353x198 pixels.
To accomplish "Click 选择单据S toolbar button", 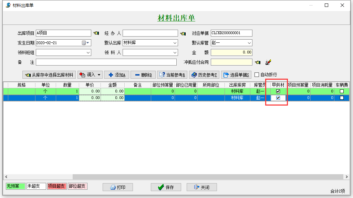I will [236, 75].
